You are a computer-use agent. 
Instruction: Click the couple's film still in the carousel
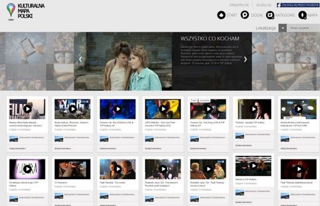[123, 61]
